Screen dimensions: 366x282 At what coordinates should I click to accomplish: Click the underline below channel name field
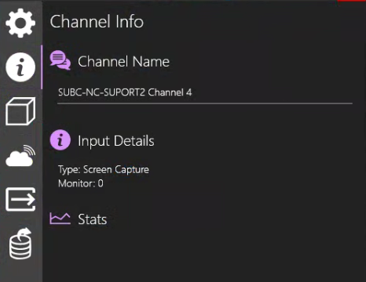pyautogui.click(x=205, y=103)
